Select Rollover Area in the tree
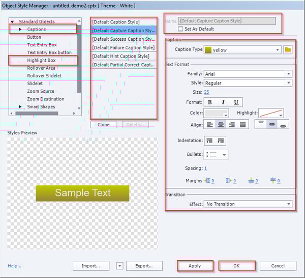The image size is (305, 278). click(x=41, y=68)
